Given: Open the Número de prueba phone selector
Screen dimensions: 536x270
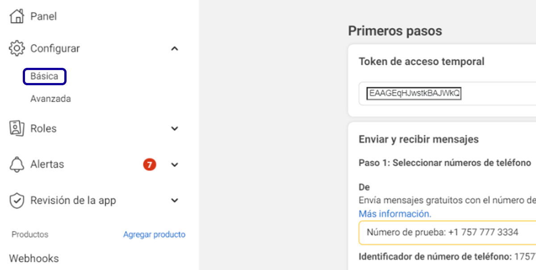Looking at the screenshot, I should click(447, 233).
